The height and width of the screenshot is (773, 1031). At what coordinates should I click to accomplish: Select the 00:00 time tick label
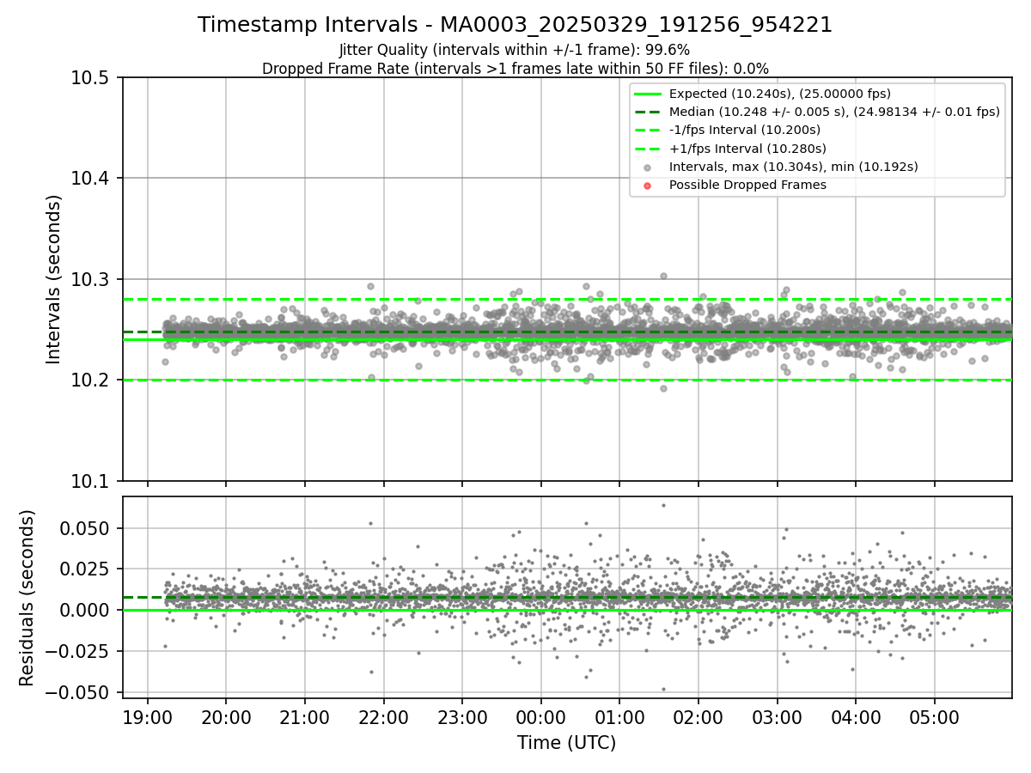pyautogui.click(x=540, y=717)
